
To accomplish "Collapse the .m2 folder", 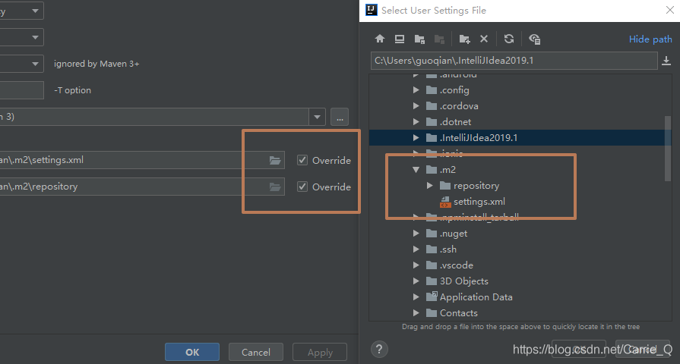I will pos(416,170).
